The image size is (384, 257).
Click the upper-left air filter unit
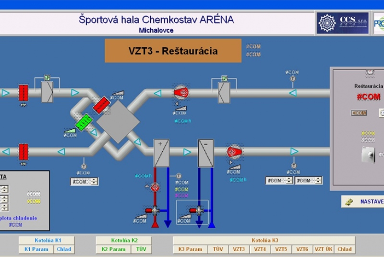click(x=47, y=92)
